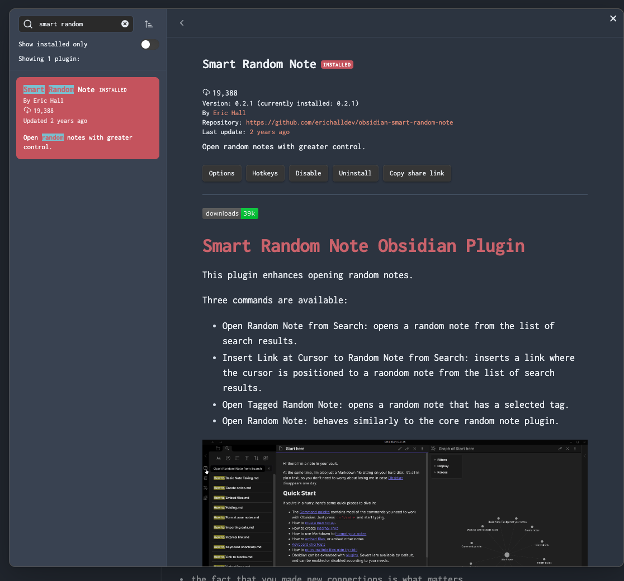This screenshot has height=581, width=624.
Task: Open the 'Smart Random Note Obsidian Plugin' heading link
Action: 363,245
